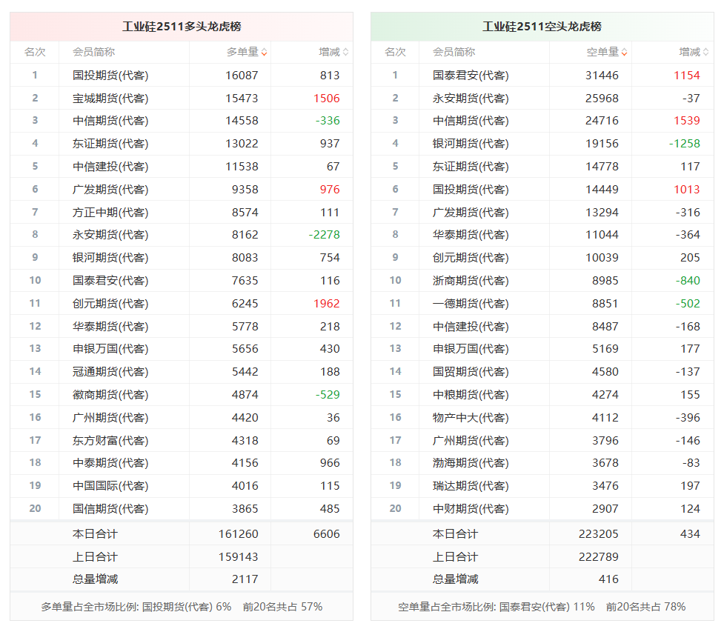Click 名次 header in long positions table
This screenshot has height=629, width=724.
35,52
